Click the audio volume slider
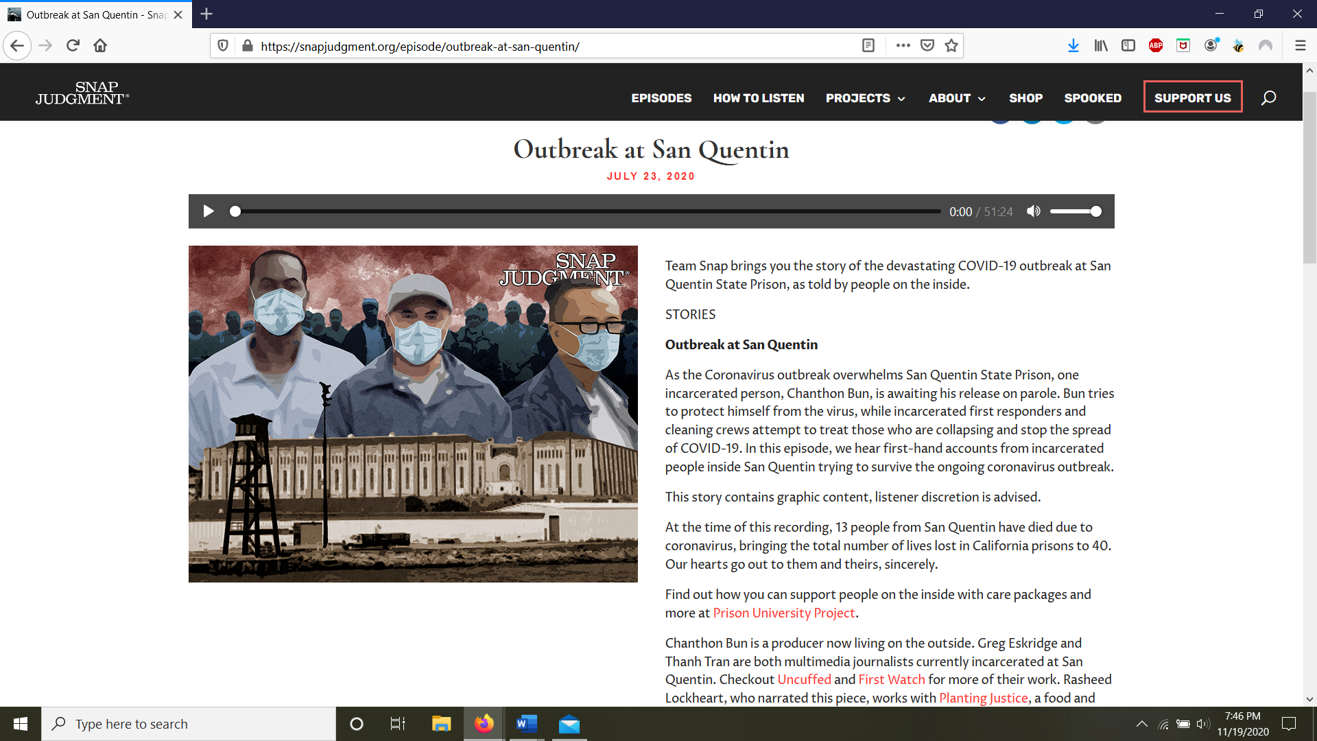The height and width of the screenshot is (741, 1317). [1074, 211]
